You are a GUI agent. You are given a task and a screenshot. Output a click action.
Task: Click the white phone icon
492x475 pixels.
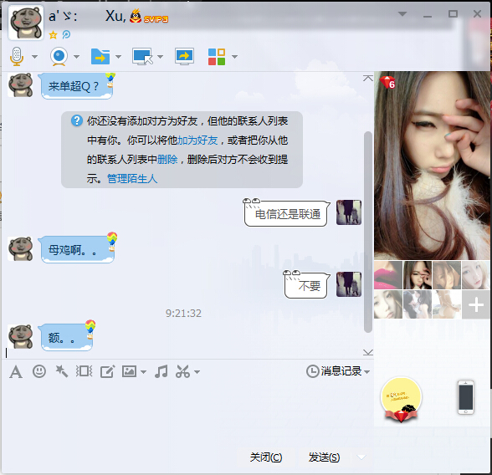pyautogui.click(x=466, y=397)
